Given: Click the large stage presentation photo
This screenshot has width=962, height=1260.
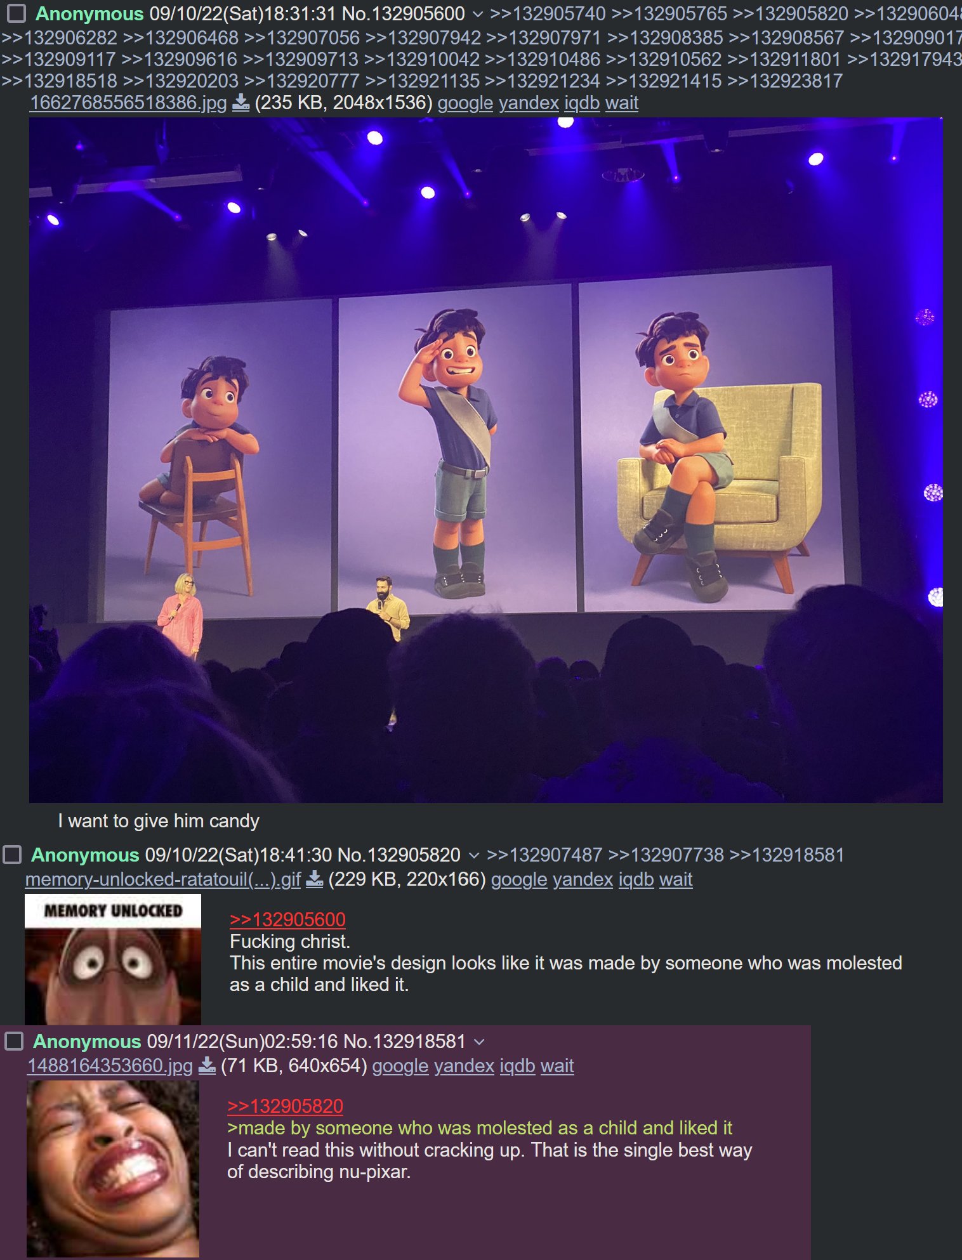Looking at the screenshot, I should tap(485, 460).
